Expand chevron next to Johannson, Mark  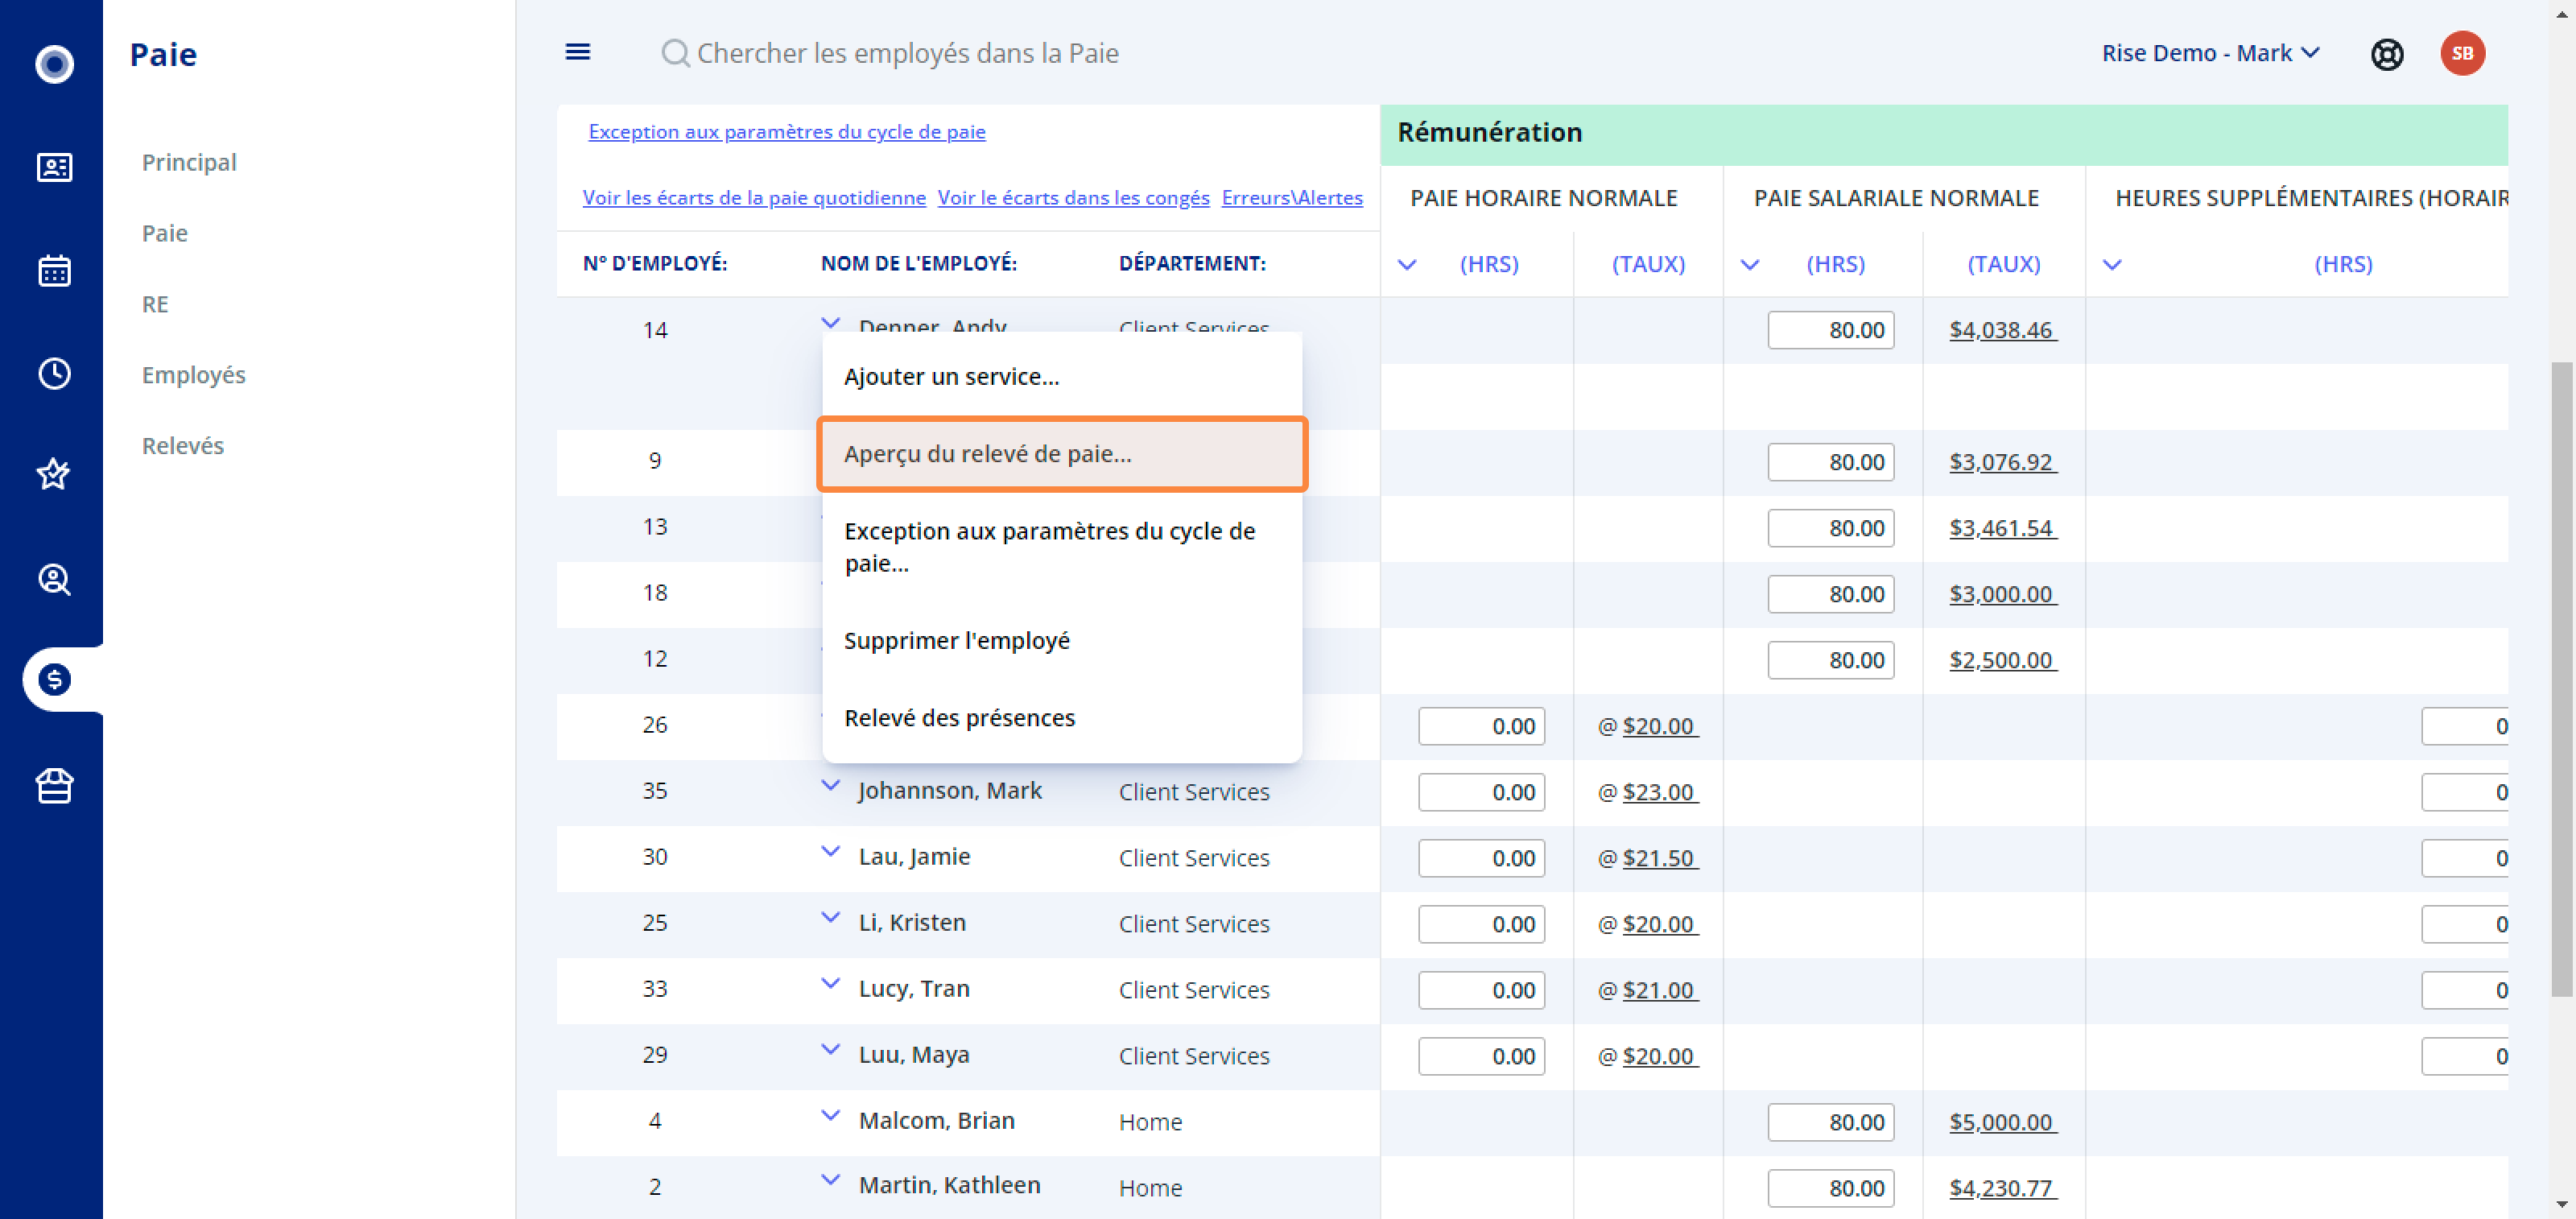(830, 785)
